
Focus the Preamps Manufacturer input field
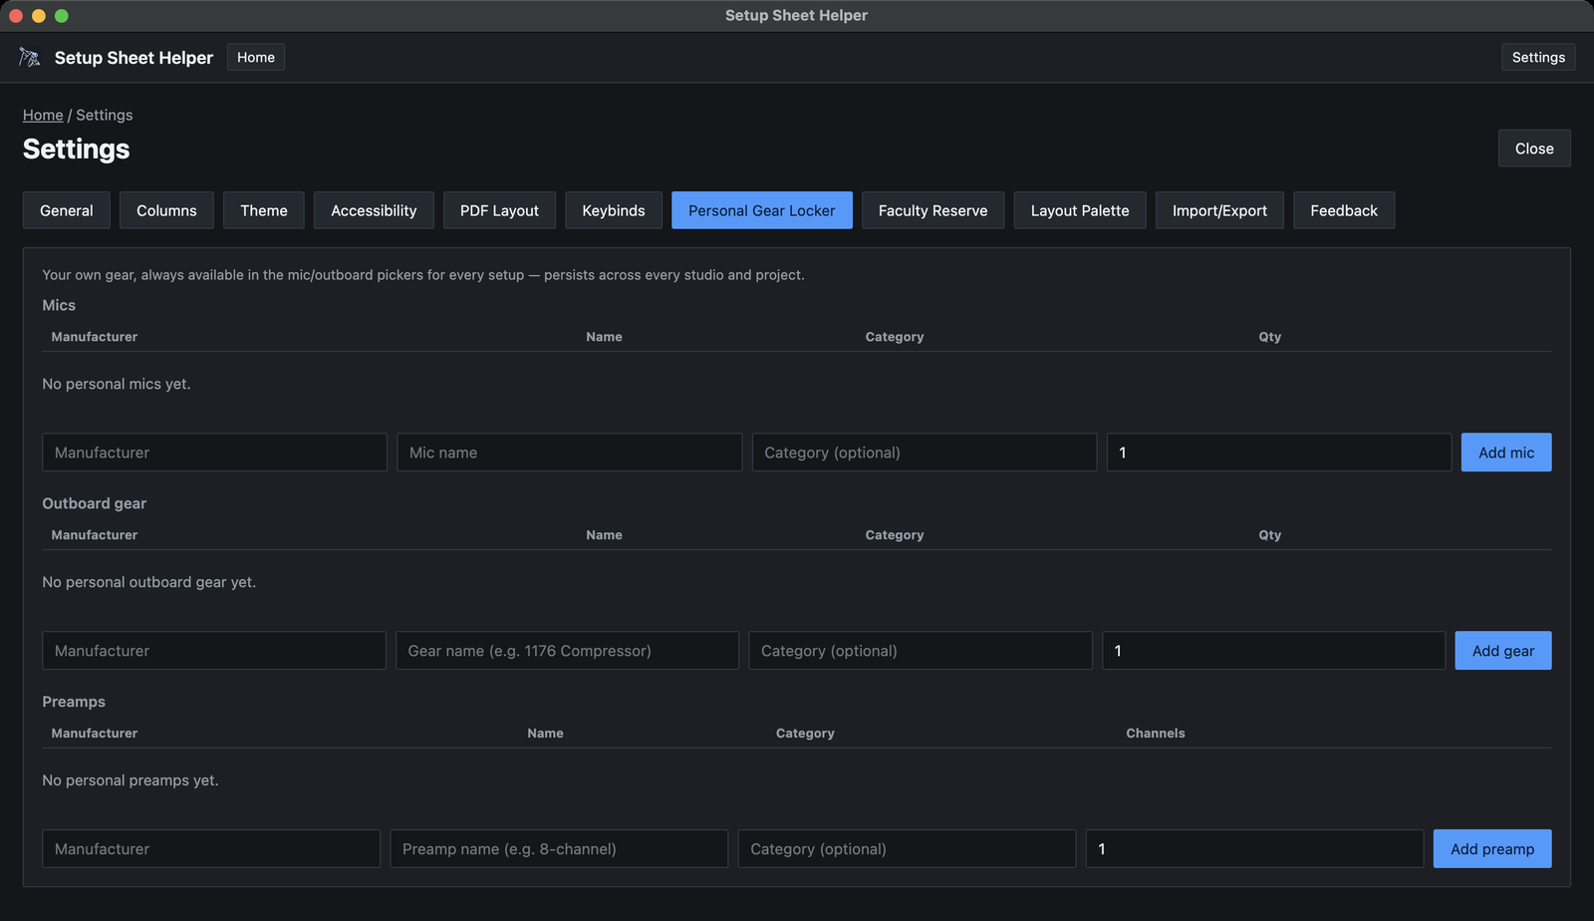pyautogui.click(x=211, y=849)
